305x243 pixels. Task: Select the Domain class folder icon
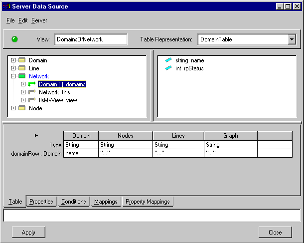(22, 60)
